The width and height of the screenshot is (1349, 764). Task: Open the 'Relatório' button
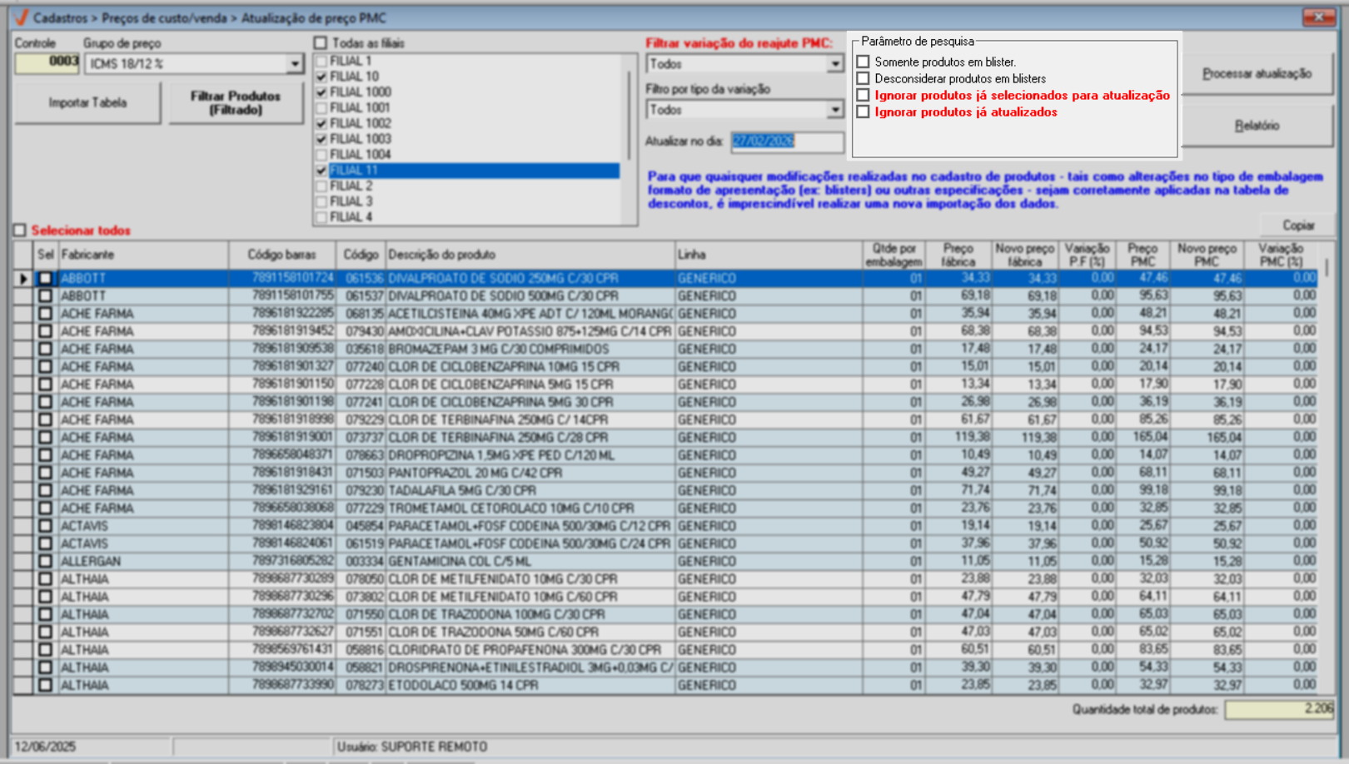point(1257,126)
